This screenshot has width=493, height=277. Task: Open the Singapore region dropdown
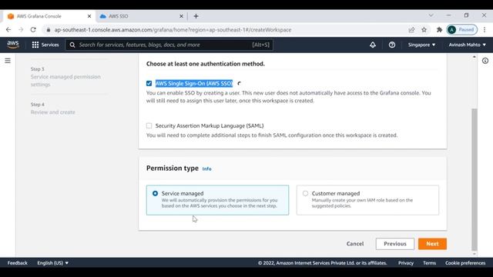pos(421,45)
